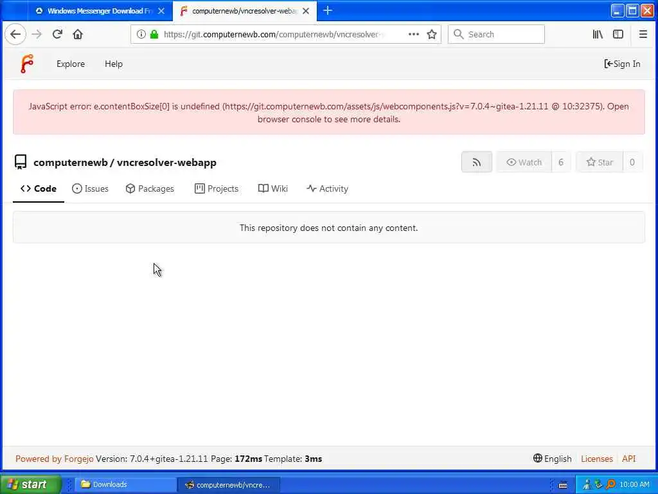
Task: Click the stars count 0
Action: pyautogui.click(x=632, y=162)
